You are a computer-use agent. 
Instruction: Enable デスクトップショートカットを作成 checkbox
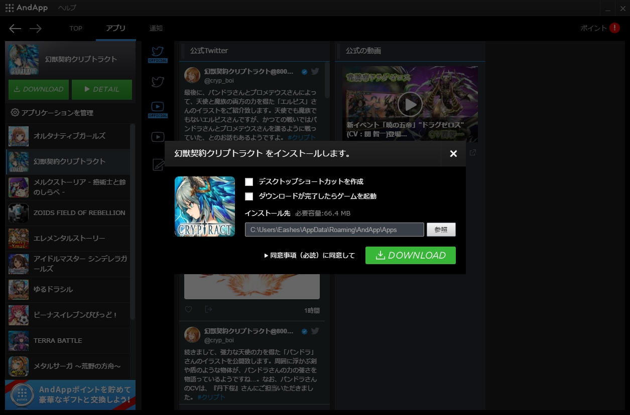coord(249,182)
